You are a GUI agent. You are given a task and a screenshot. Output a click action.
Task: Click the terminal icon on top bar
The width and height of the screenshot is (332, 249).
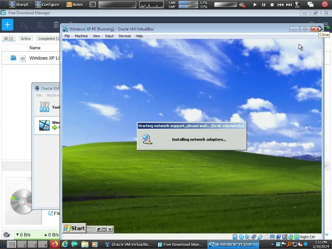click(92, 5)
